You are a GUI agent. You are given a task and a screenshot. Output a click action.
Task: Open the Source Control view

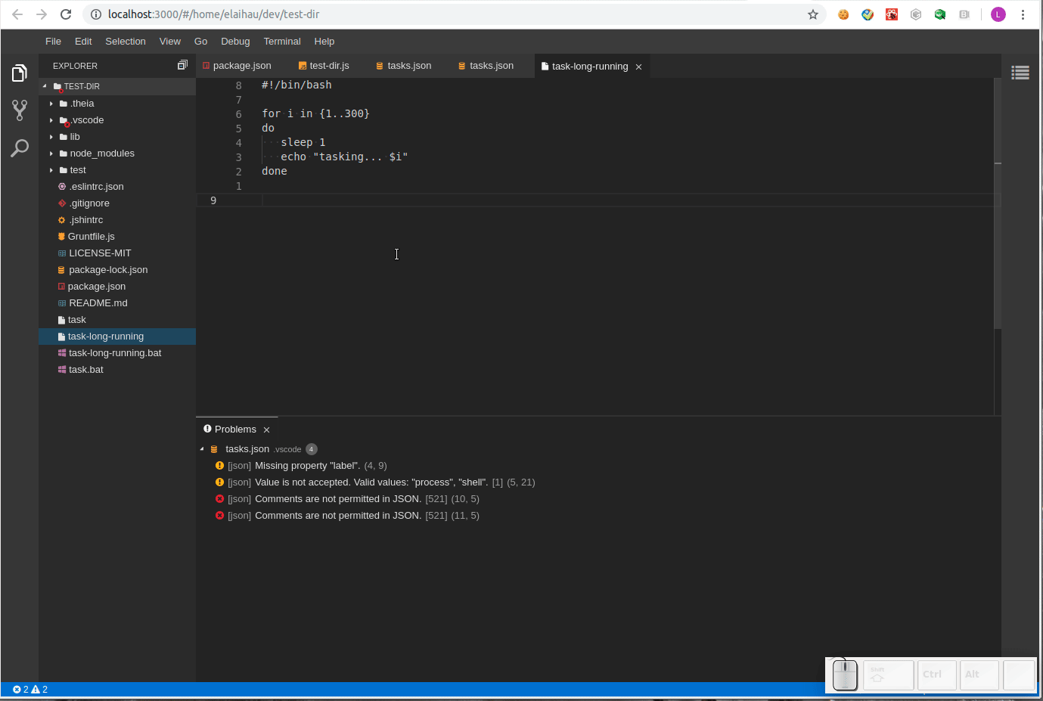[18, 110]
